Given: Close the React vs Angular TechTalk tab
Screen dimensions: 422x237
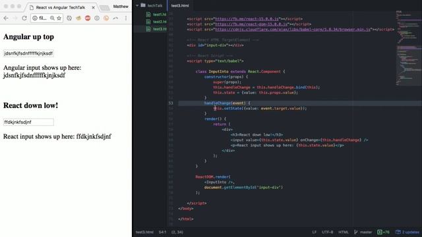Looking at the screenshot, I should [93, 7].
